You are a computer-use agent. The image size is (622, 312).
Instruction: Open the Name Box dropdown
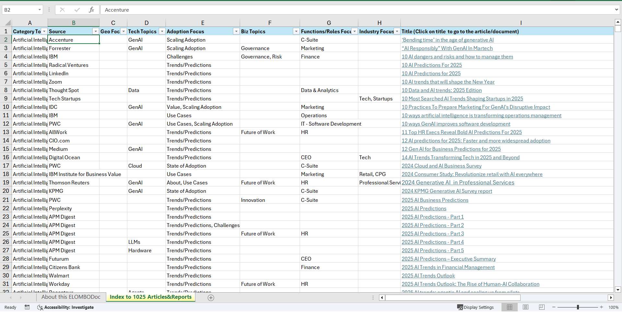[40, 10]
